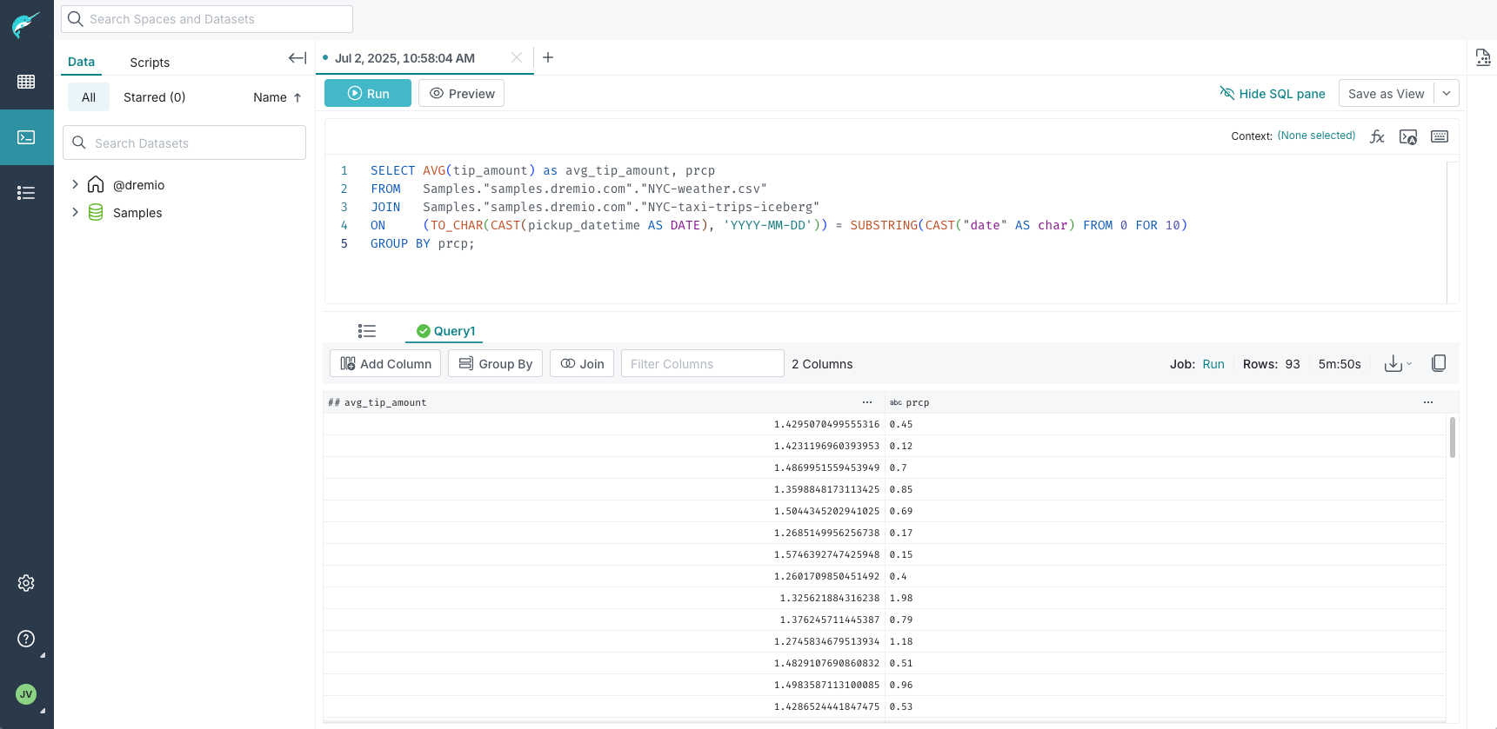Open the Save as View dropdown arrow
The height and width of the screenshot is (729, 1497).
pos(1447,94)
